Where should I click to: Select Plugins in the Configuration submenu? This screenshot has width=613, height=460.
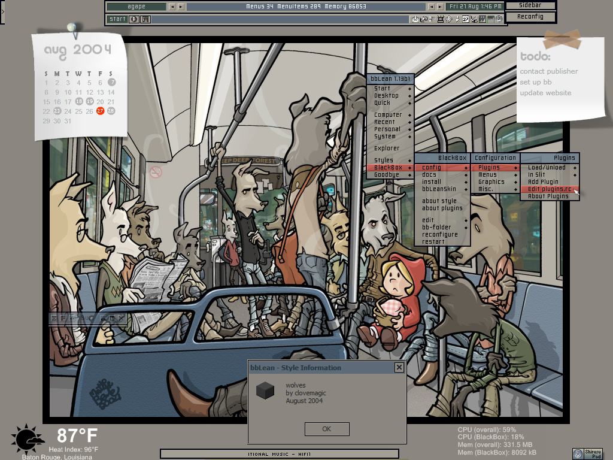point(495,168)
